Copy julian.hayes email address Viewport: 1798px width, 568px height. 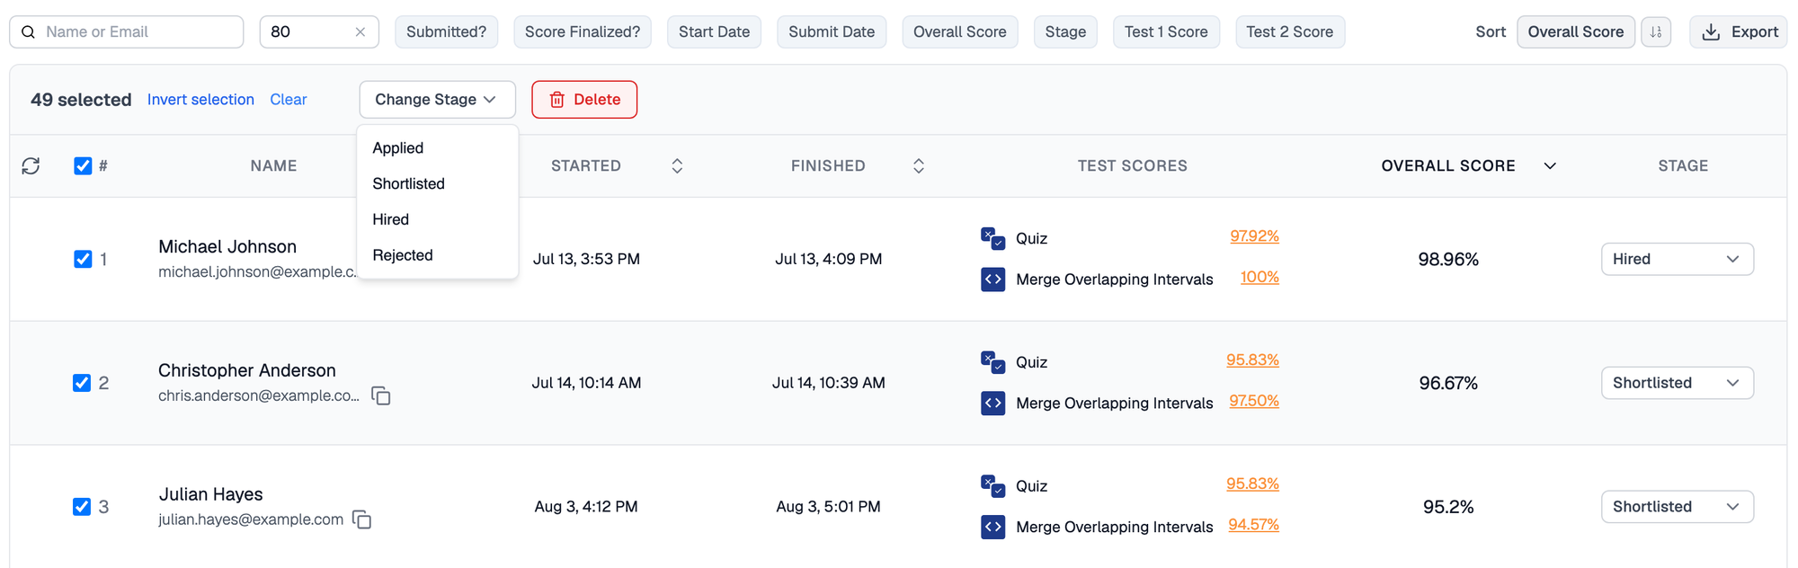coord(362,520)
